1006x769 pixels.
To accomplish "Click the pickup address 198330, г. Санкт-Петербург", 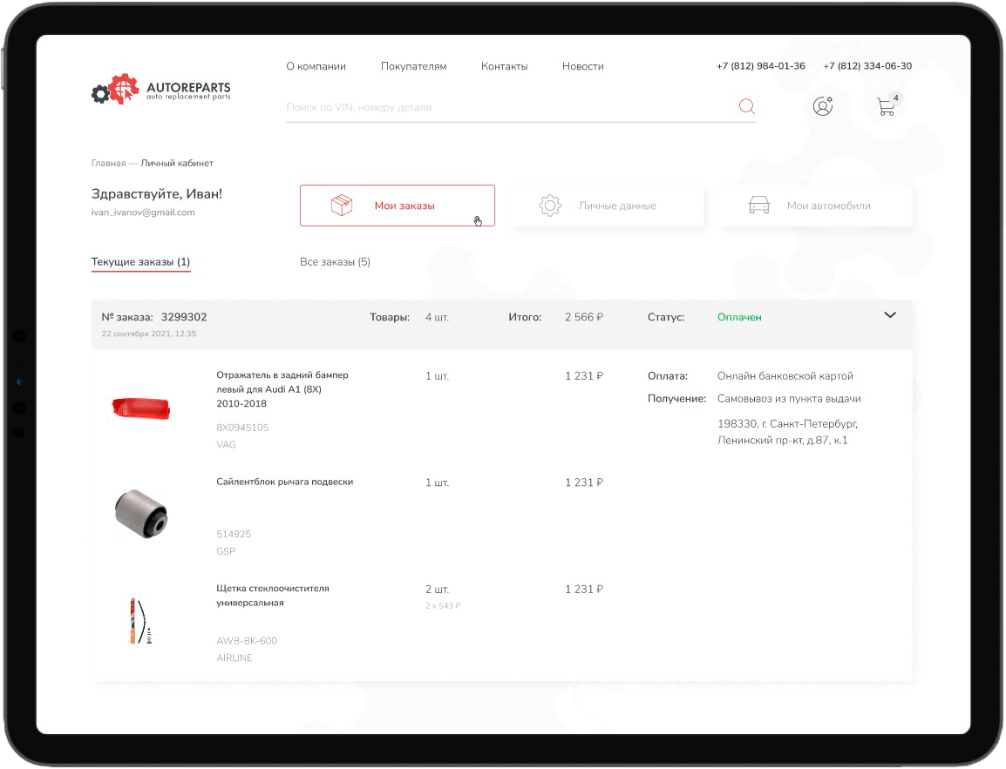I will click(x=788, y=432).
